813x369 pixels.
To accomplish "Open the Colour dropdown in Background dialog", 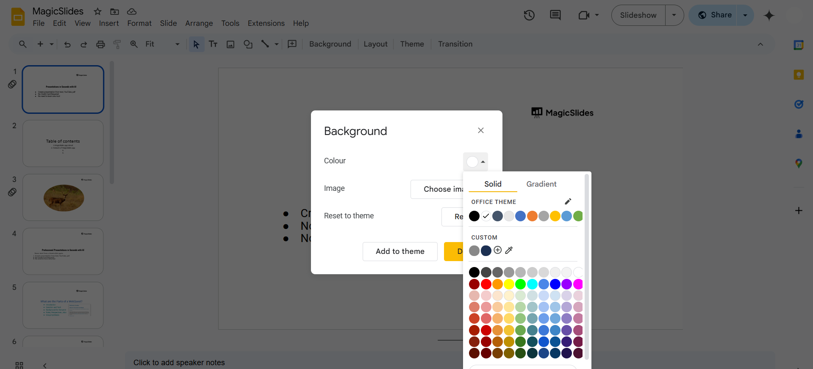I will (x=475, y=162).
